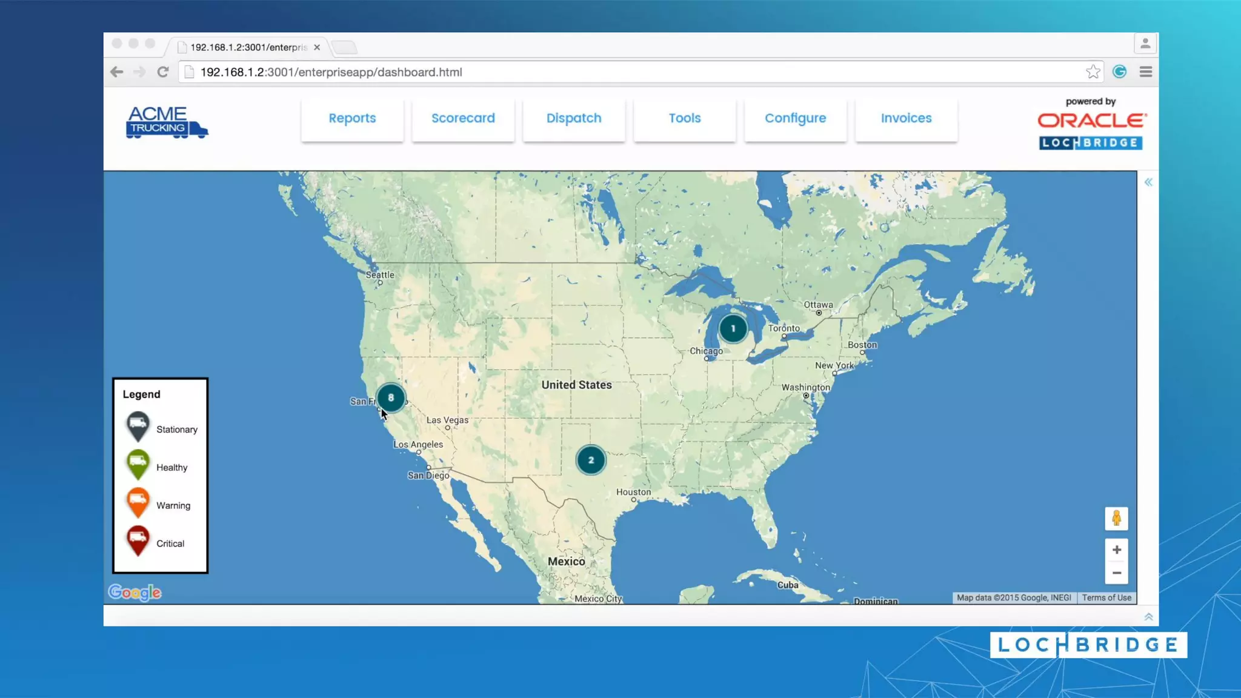Switch to the Dispatch tab
Screen dimensions: 1241x698
(x=574, y=118)
